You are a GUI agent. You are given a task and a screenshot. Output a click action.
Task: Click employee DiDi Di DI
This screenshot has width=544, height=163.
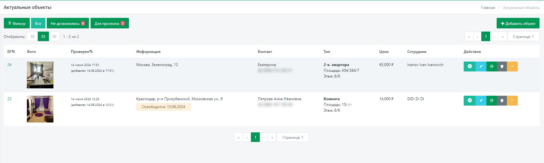pos(415,99)
